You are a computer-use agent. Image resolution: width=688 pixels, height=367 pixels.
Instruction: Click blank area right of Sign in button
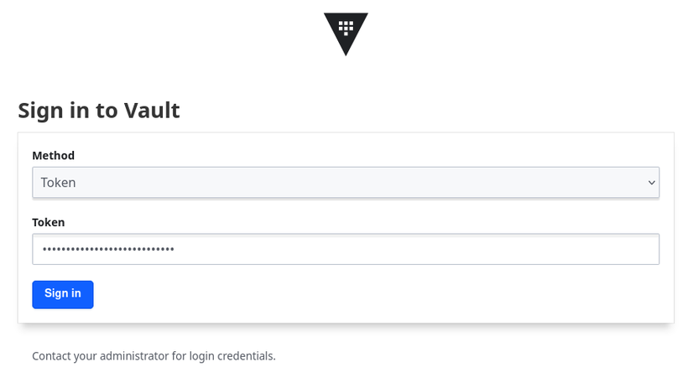point(378,294)
